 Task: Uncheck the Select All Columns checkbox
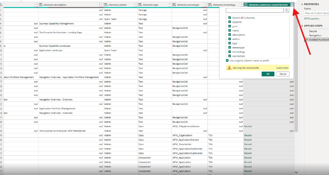229,18
